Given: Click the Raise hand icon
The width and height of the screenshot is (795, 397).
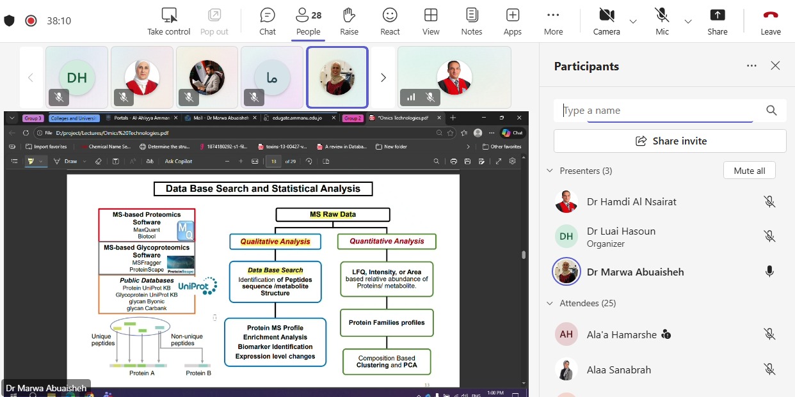Looking at the screenshot, I should pyautogui.click(x=349, y=20).
